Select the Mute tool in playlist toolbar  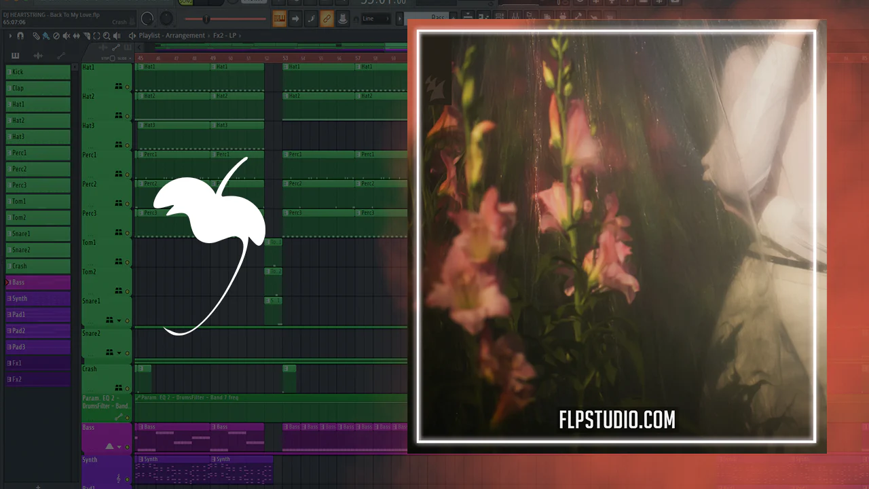click(66, 36)
